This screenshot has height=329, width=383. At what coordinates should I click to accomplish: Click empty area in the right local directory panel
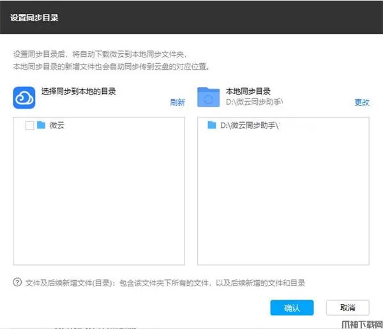(284, 204)
